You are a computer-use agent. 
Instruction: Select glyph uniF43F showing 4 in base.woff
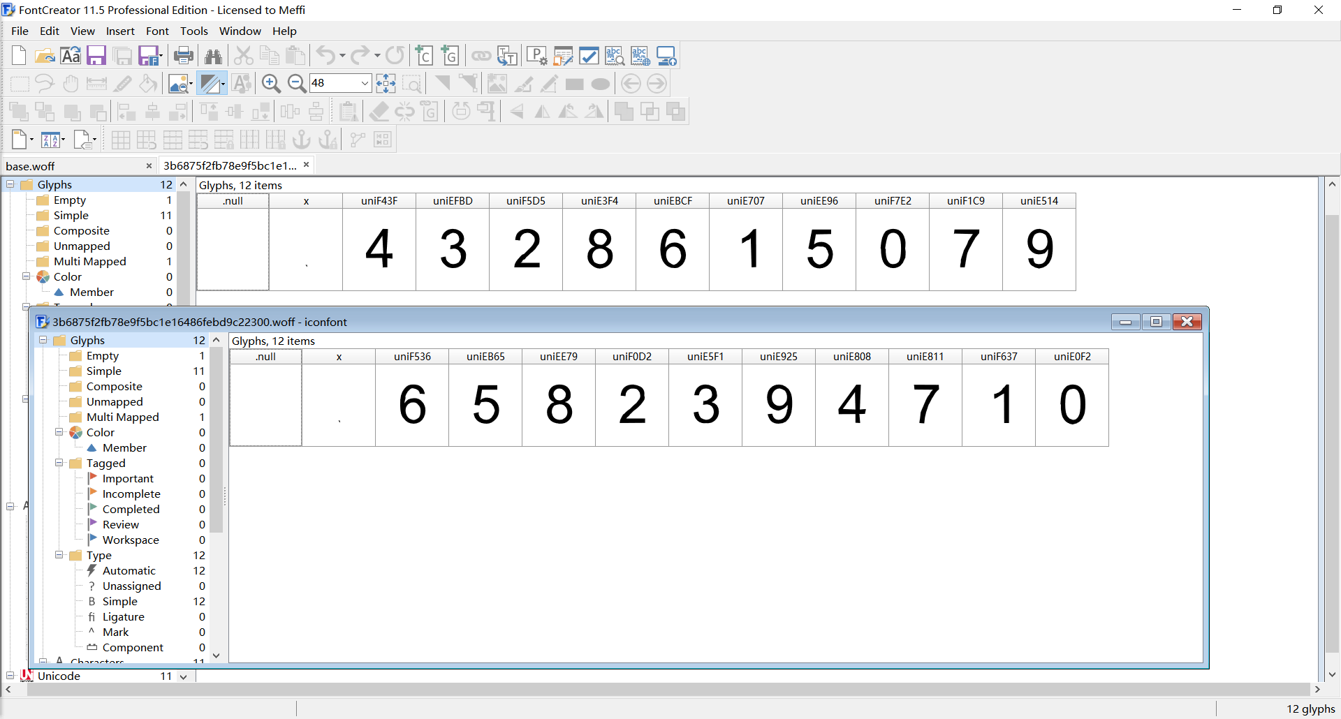pyautogui.click(x=379, y=242)
